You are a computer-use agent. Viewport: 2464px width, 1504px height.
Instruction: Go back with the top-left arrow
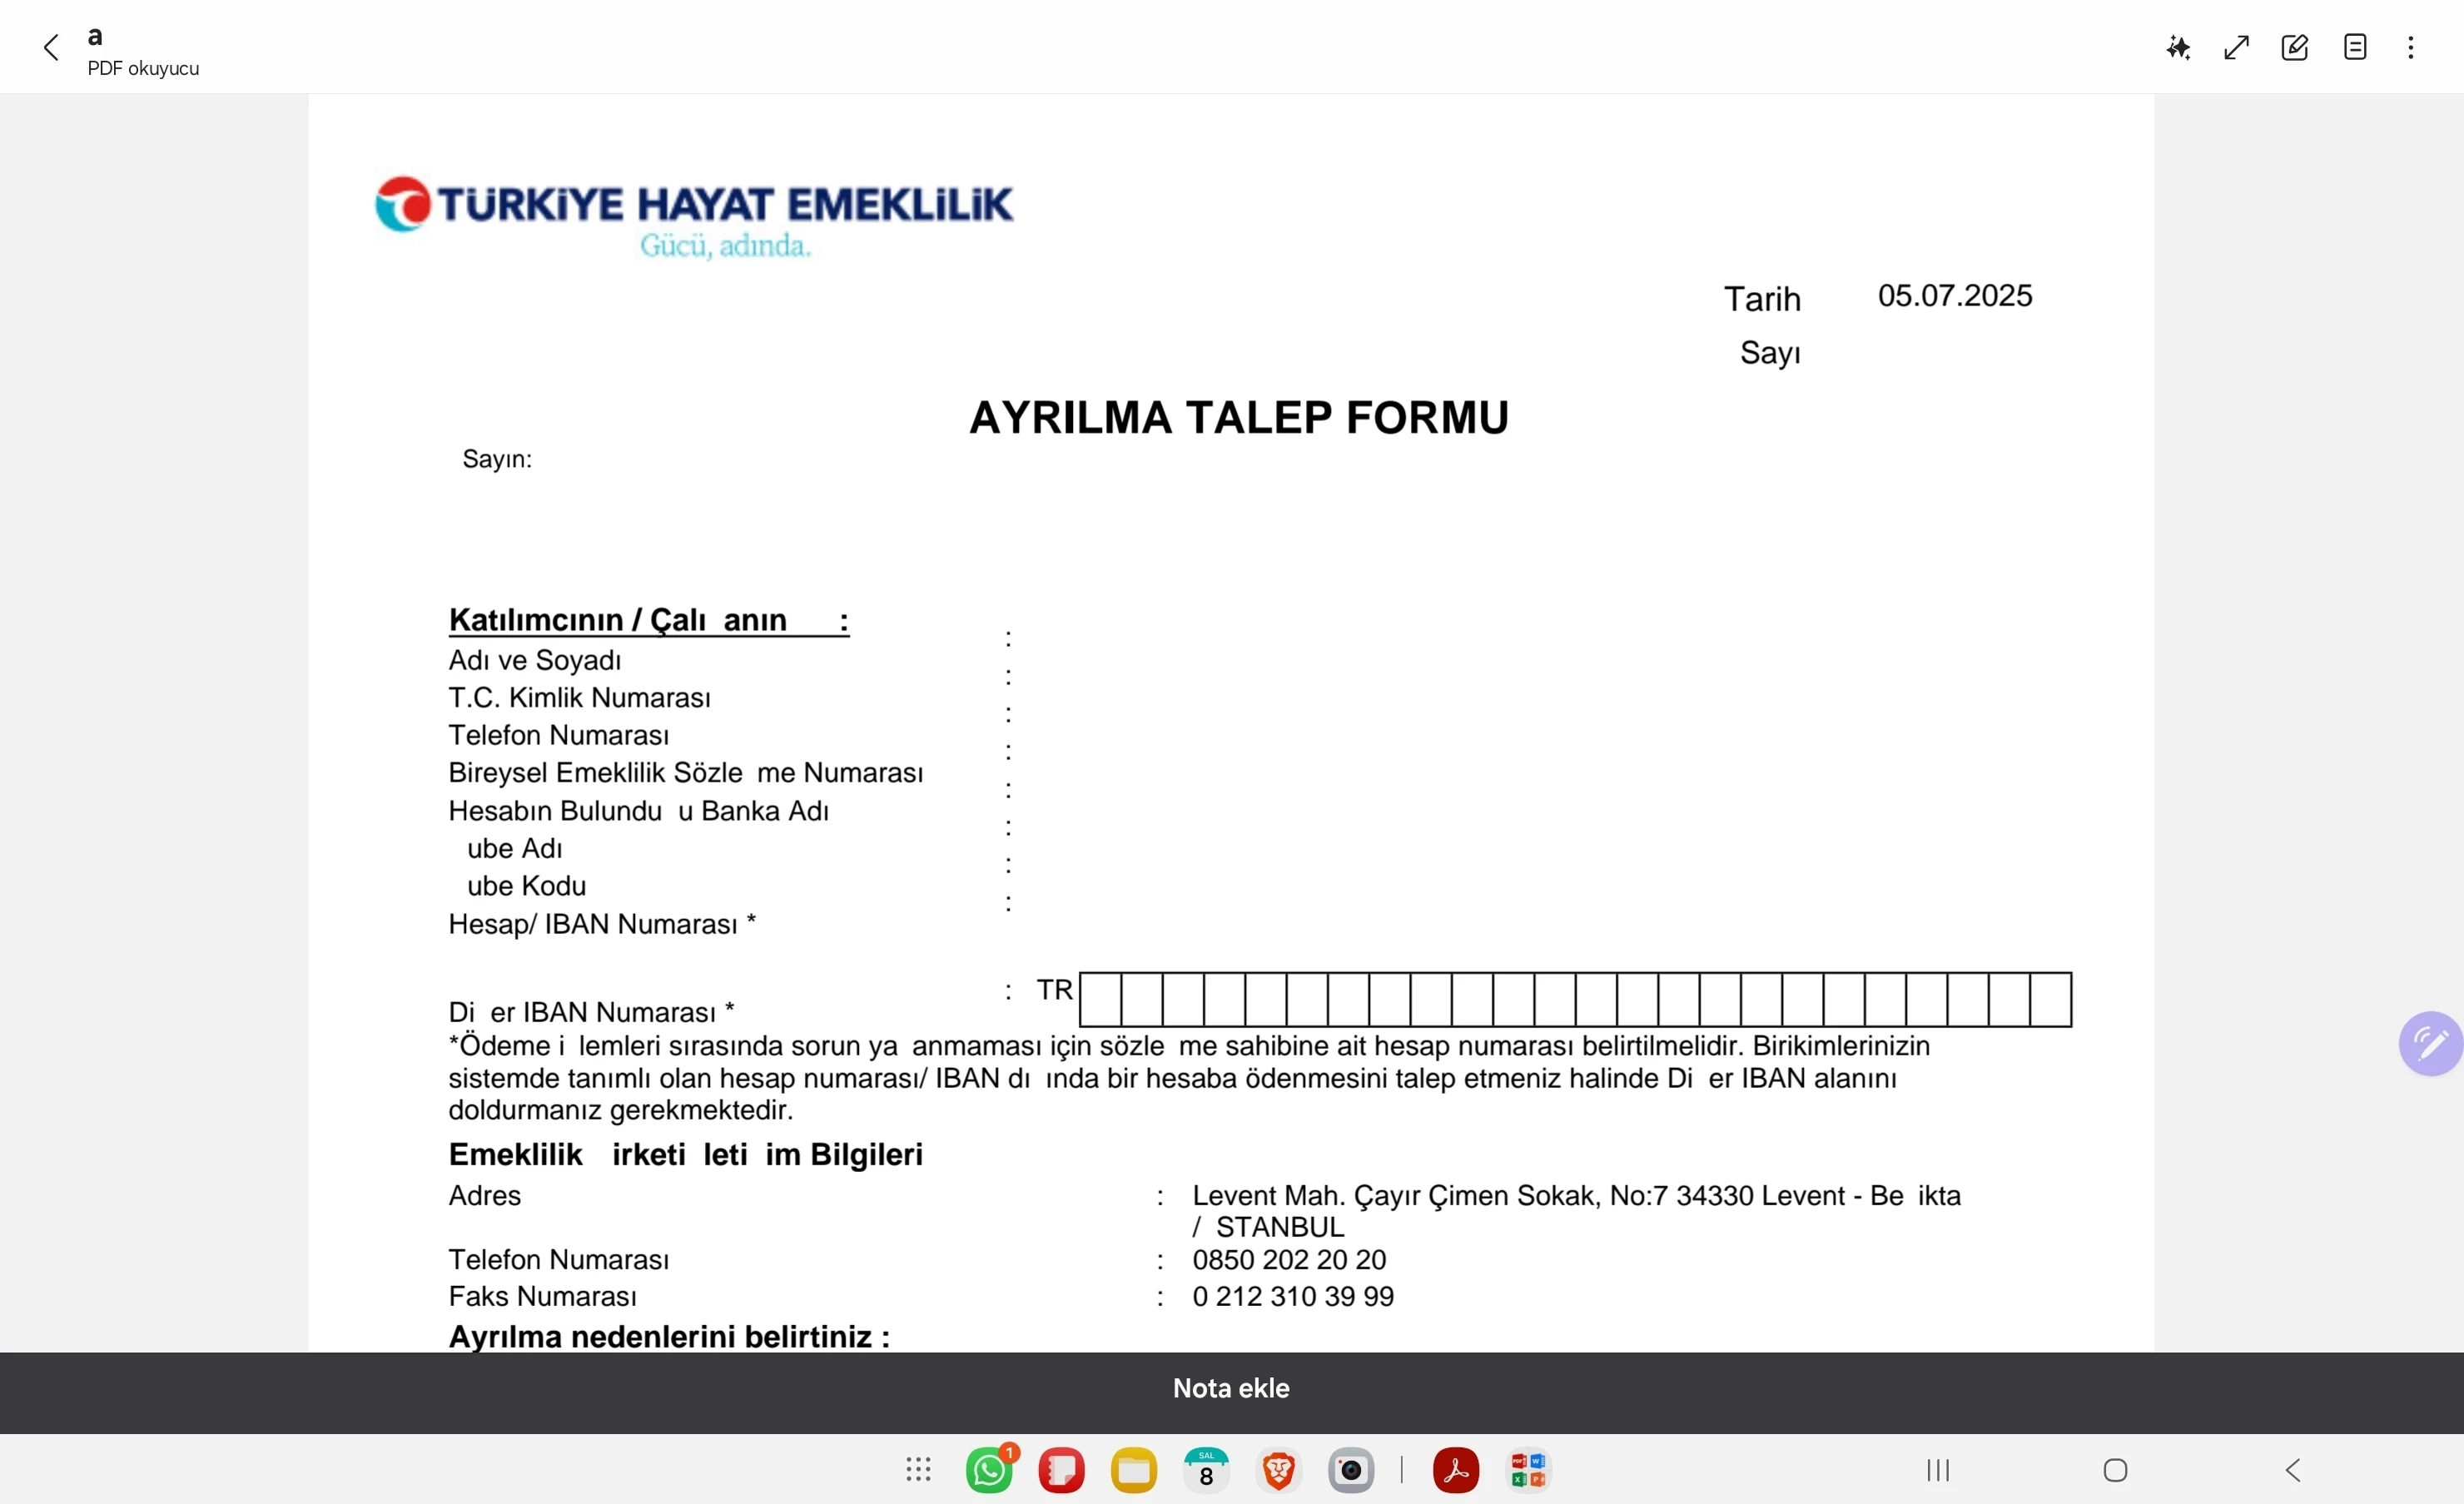pyautogui.click(x=52, y=48)
